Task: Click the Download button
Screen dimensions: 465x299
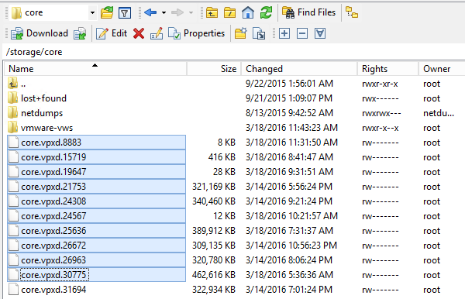Action: [x=40, y=33]
